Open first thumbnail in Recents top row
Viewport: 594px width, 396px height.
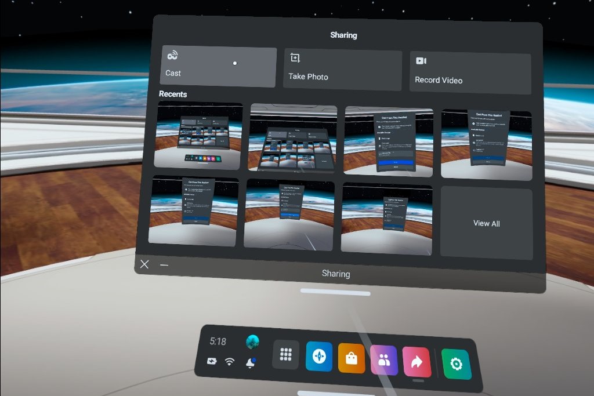pyautogui.click(x=198, y=136)
